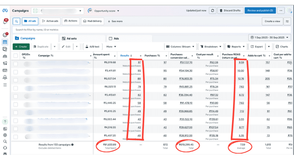
Task: Open the Reports dropdown
Action: point(236,47)
